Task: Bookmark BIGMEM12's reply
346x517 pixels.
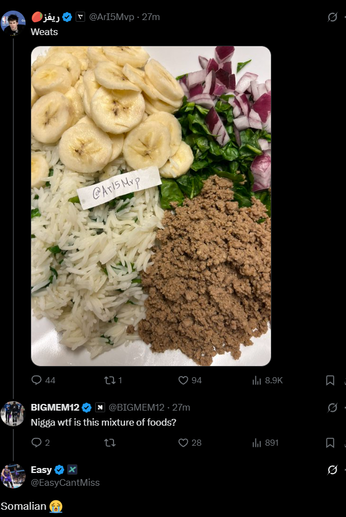Action: point(330,442)
